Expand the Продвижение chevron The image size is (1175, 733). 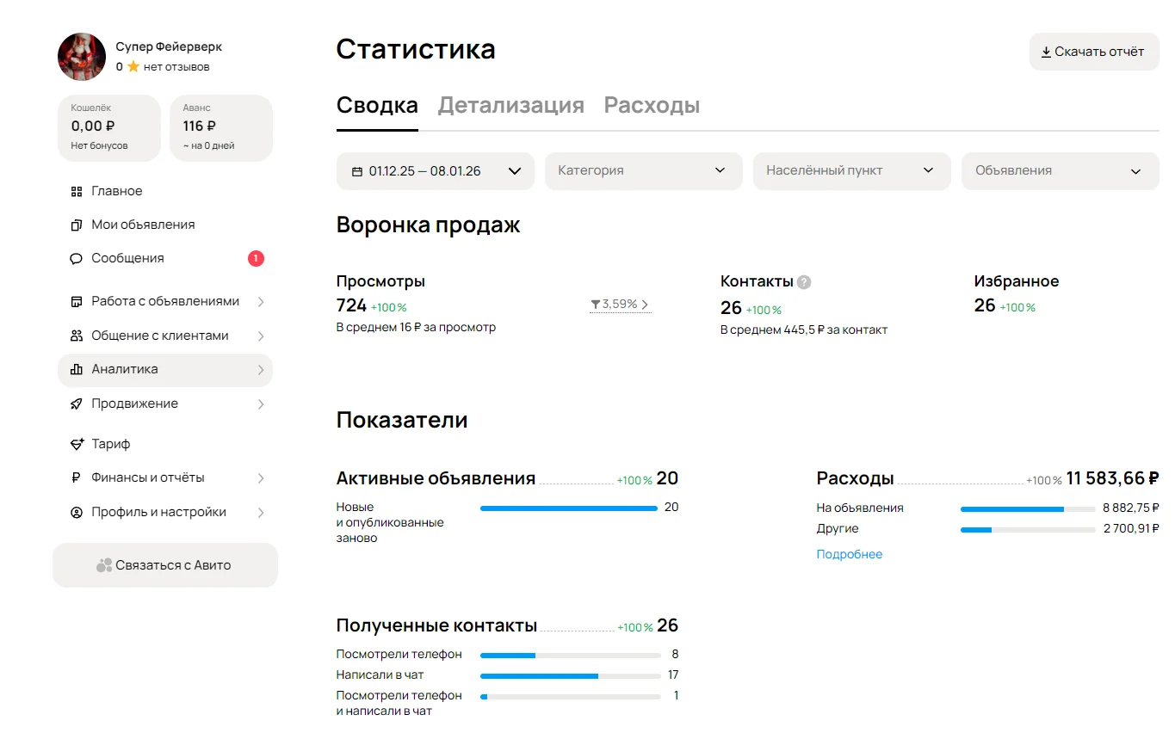[x=261, y=404]
